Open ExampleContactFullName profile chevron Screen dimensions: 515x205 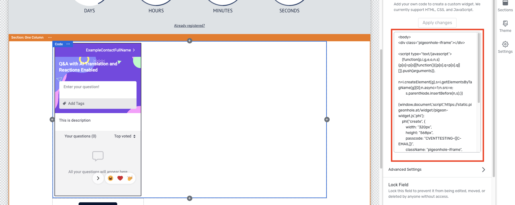[x=134, y=50]
